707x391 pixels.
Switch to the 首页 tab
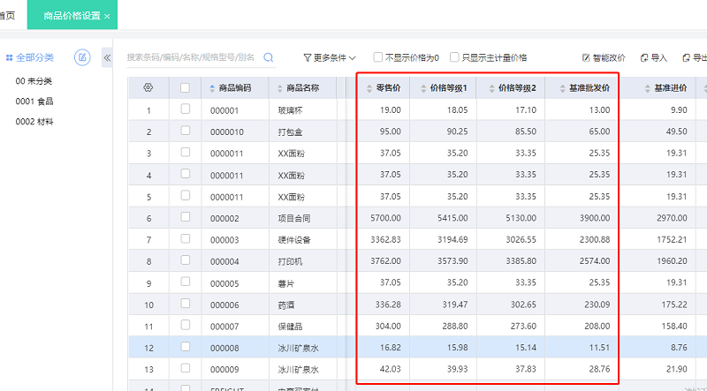click(x=7, y=16)
